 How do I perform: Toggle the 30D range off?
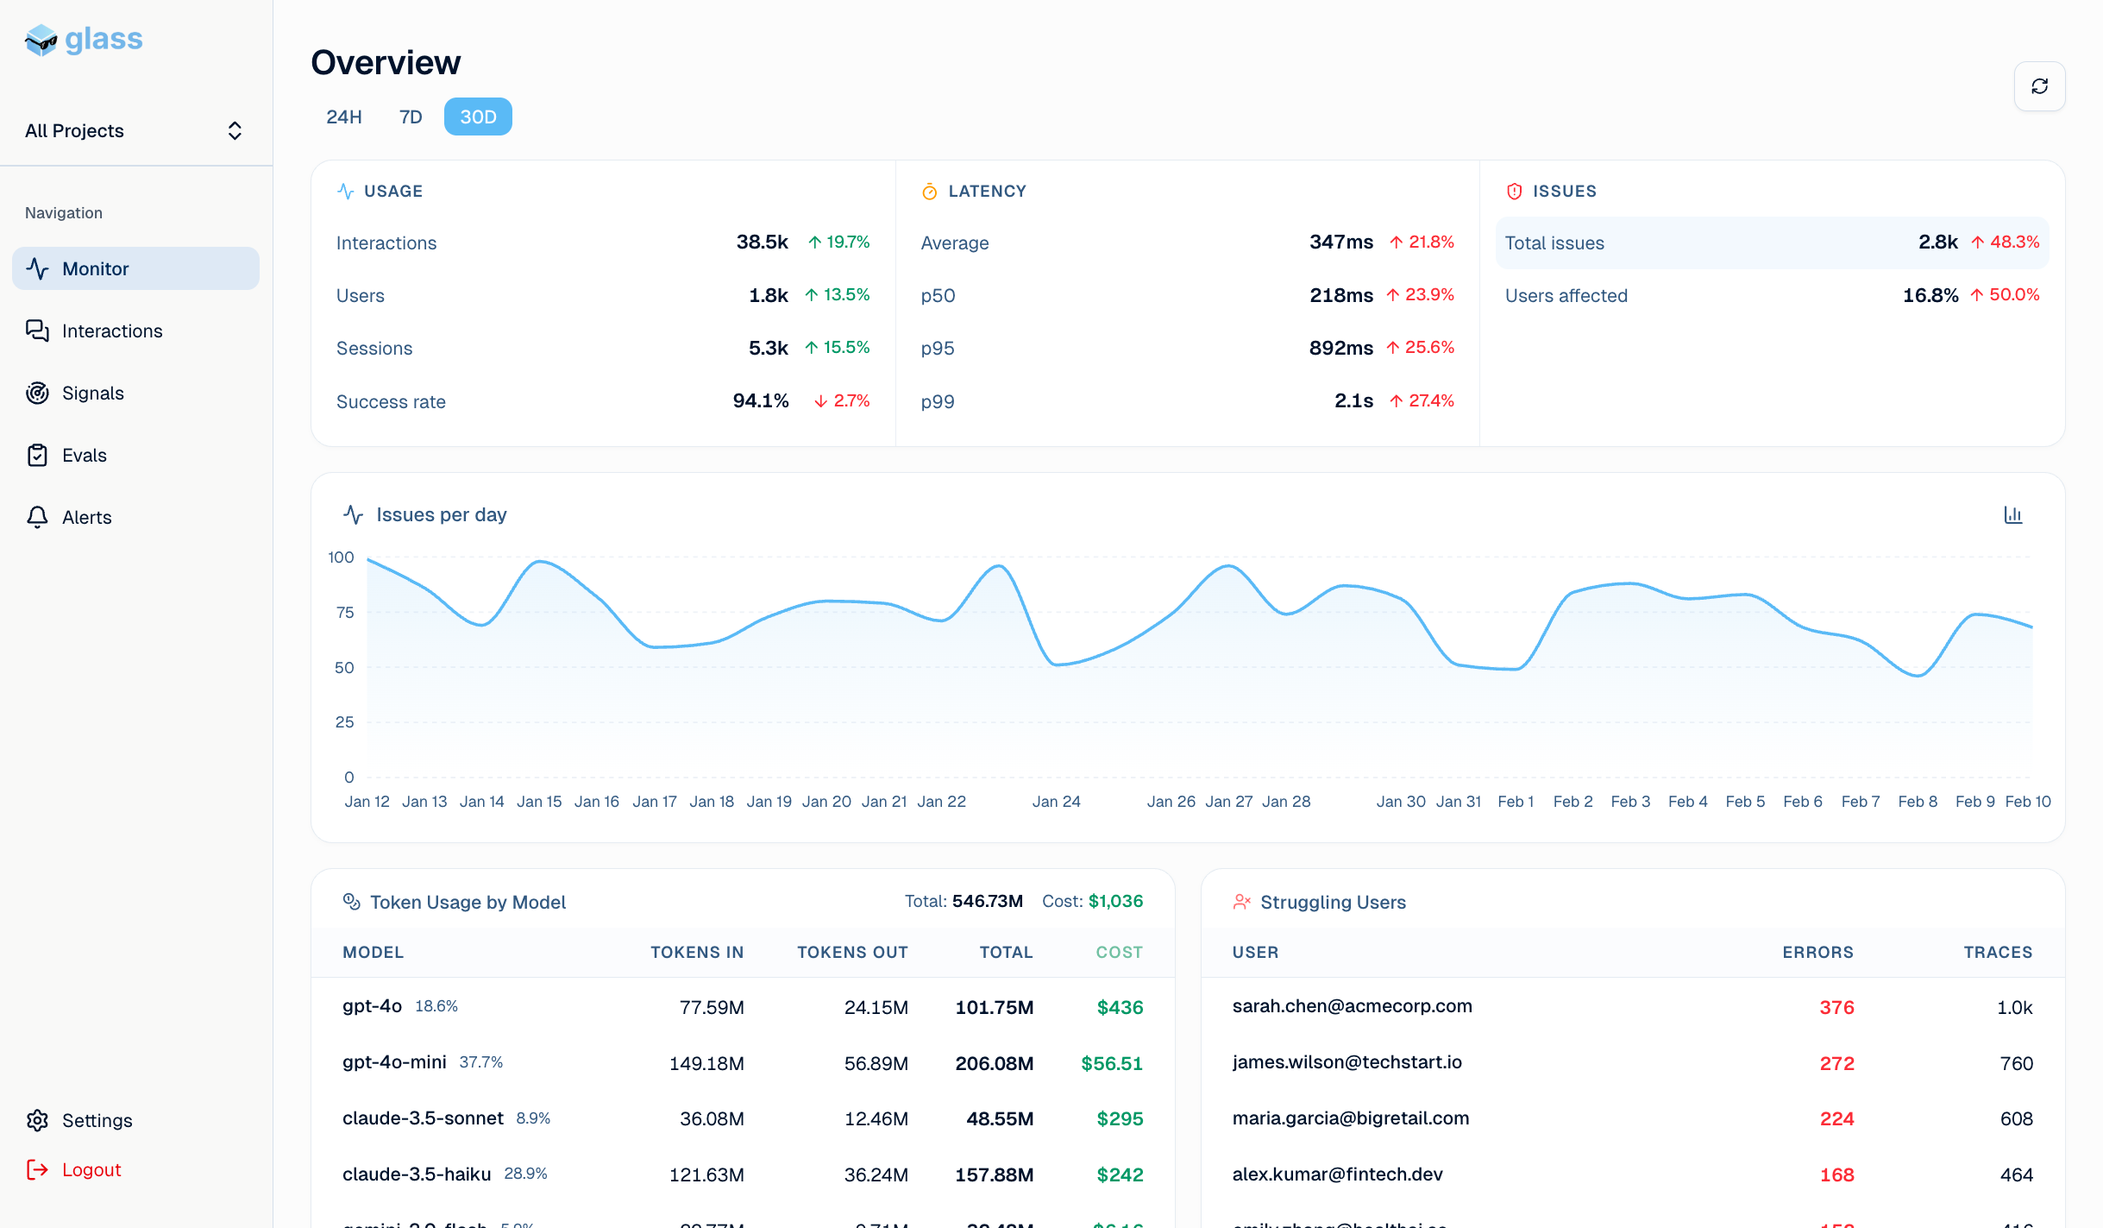pos(478,117)
